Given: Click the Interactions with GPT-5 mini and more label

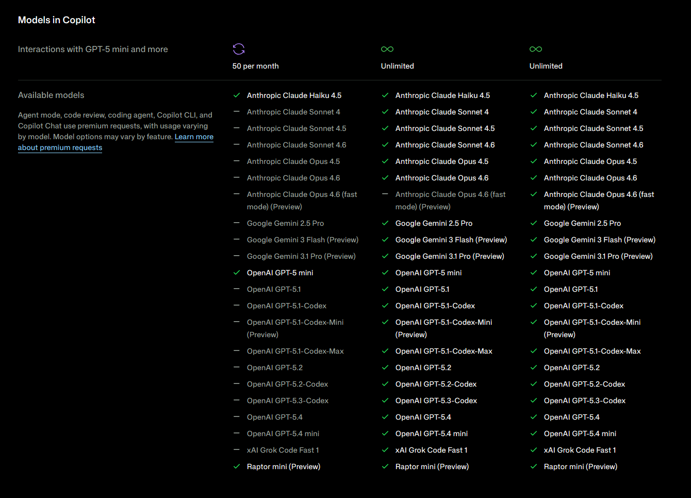Looking at the screenshot, I should point(93,49).
